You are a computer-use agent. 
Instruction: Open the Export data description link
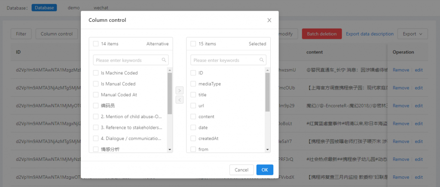(370, 34)
